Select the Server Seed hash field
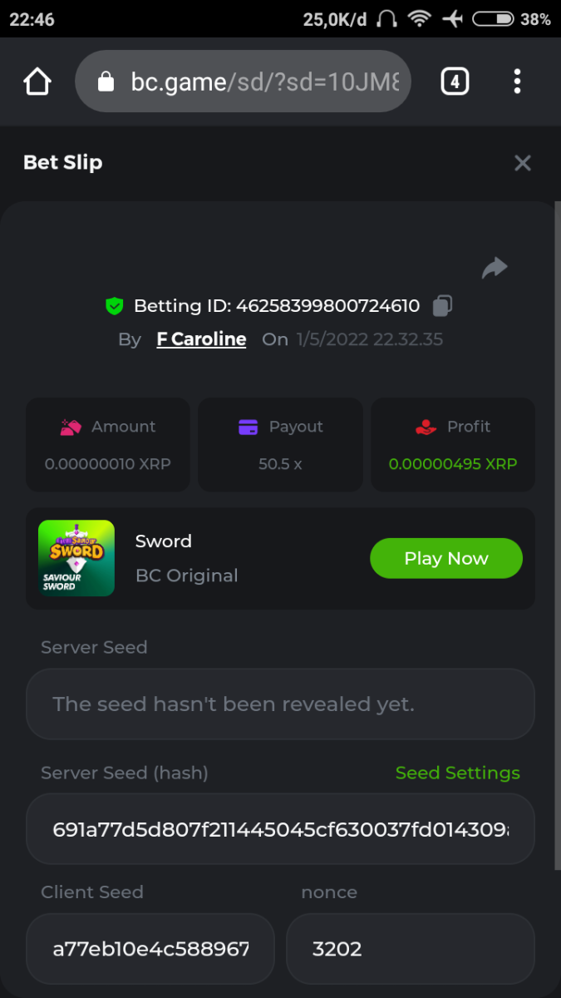The image size is (561, 998). point(280,829)
